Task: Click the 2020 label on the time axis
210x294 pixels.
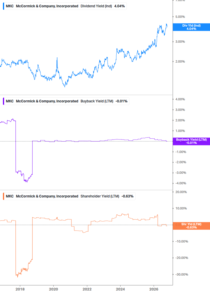Action: (54, 289)
